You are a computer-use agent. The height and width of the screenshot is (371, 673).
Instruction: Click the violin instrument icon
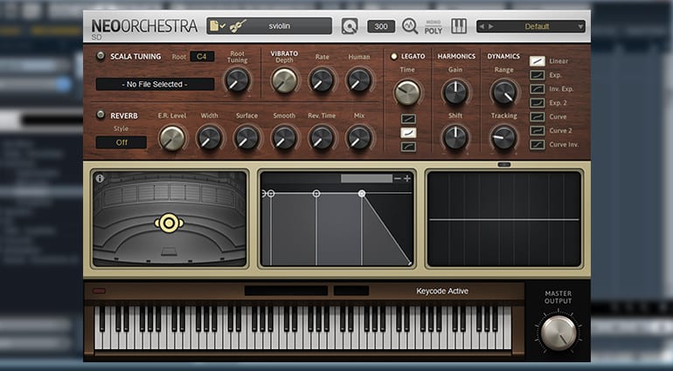pyautogui.click(x=238, y=26)
